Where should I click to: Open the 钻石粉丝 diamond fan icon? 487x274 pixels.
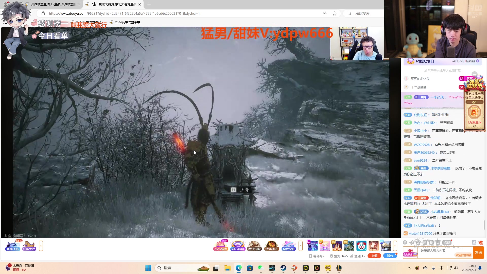238,246
